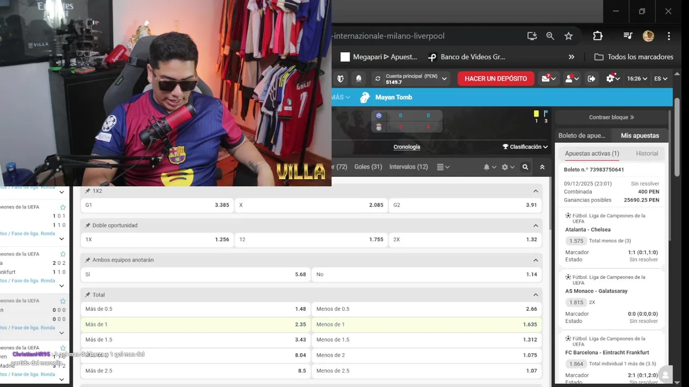Open the media control playlist icon

pos(628,36)
